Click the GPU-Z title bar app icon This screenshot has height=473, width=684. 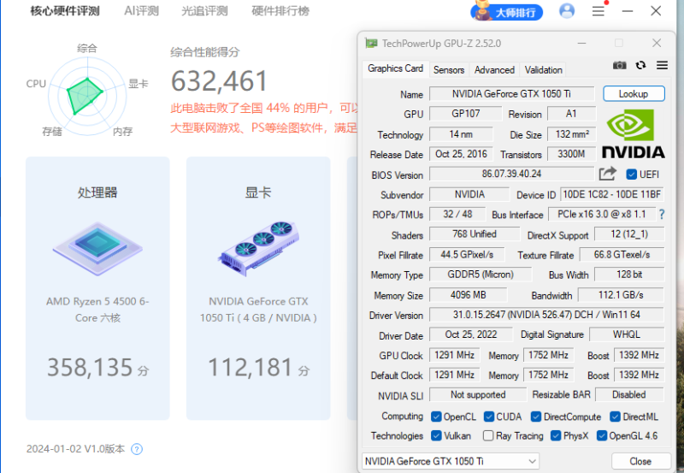click(x=371, y=44)
